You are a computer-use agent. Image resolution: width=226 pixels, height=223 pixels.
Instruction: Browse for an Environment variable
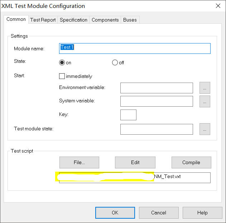[x=205, y=88]
